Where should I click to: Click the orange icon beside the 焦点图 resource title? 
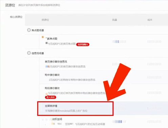pos(43,37)
